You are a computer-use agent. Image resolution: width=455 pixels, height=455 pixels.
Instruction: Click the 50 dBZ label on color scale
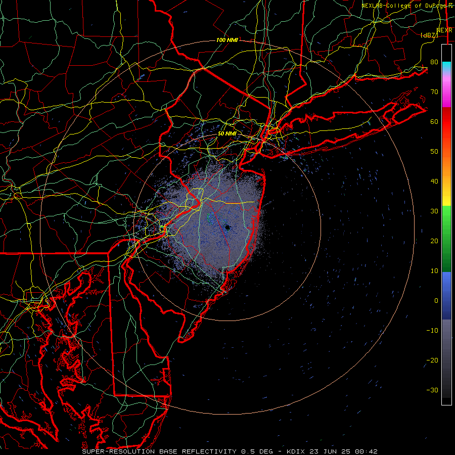click(434, 152)
